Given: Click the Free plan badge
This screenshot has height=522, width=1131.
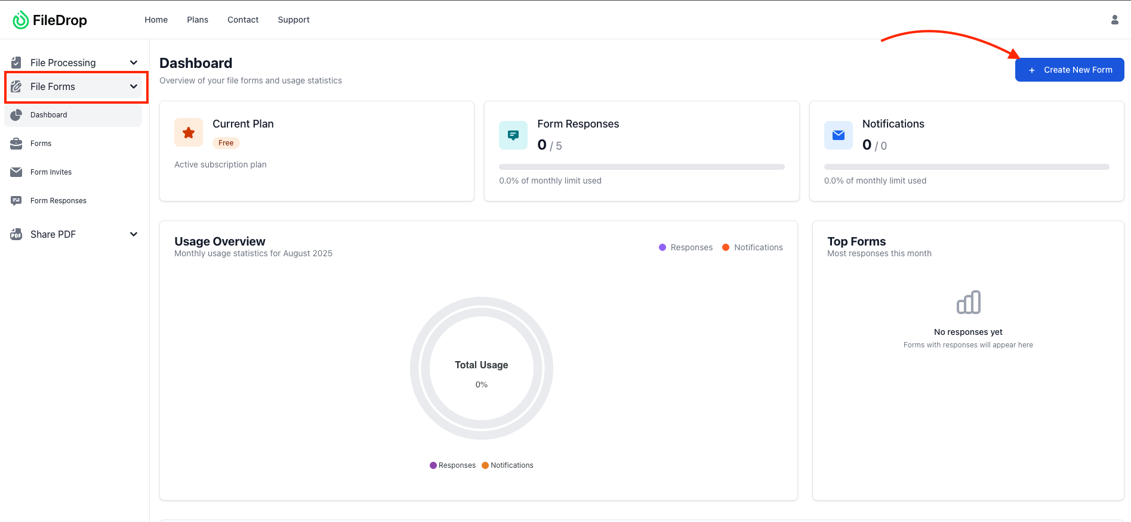Looking at the screenshot, I should click(226, 143).
